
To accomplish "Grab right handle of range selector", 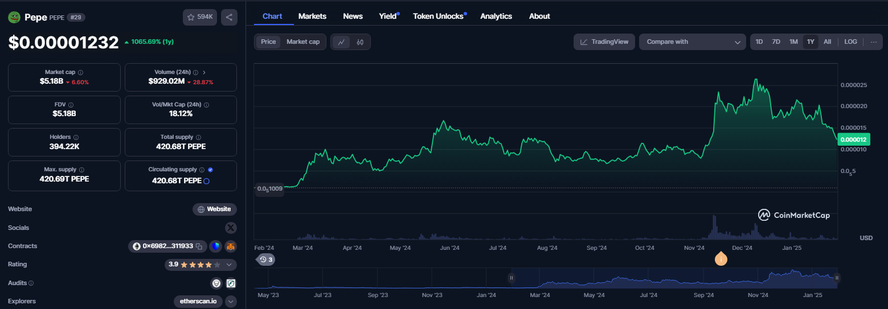I will tap(837, 278).
